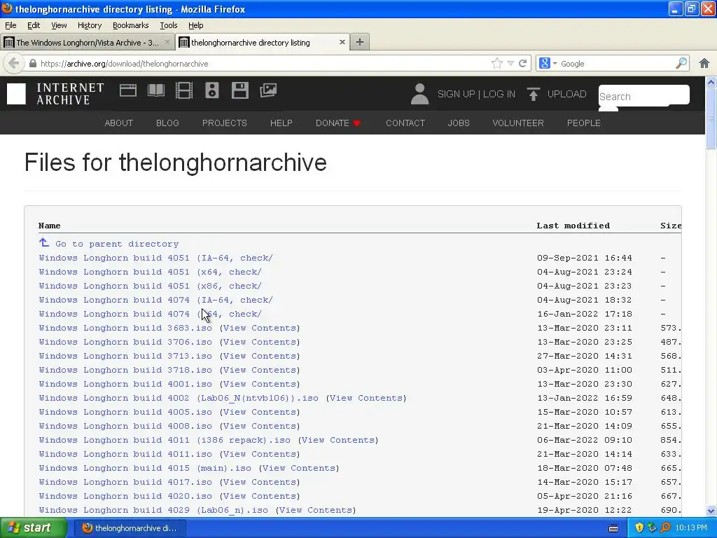Open the Edit menu
The height and width of the screenshot is (538, 717).
coord(34,25)
